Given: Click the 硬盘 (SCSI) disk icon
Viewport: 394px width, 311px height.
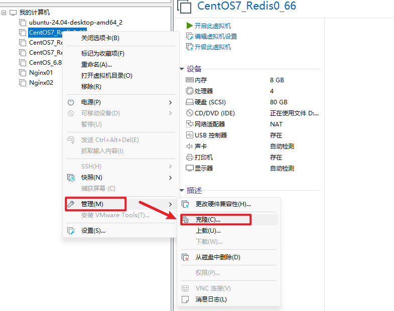Looking at the screenshot, I should (189, 102).
